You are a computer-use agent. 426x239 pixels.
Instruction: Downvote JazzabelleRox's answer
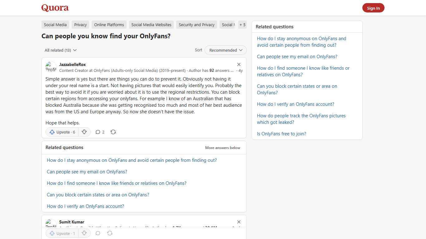click(84, 132)
